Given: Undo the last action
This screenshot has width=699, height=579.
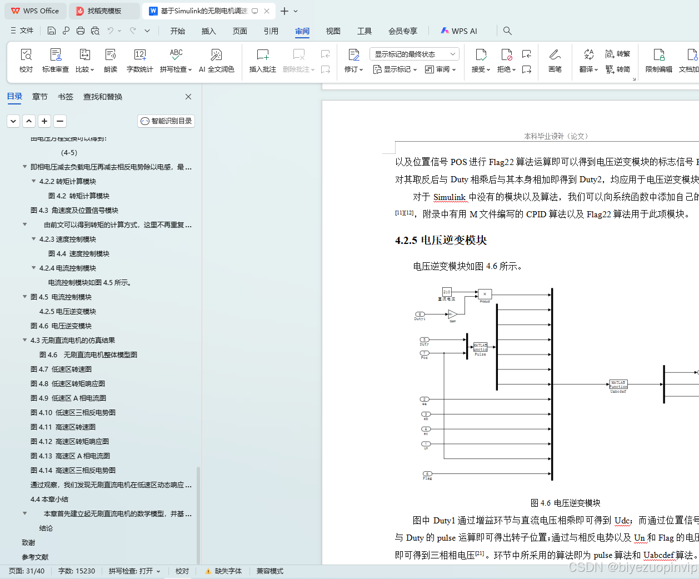Looking at the screenshot, I should [x=111, y=31].
